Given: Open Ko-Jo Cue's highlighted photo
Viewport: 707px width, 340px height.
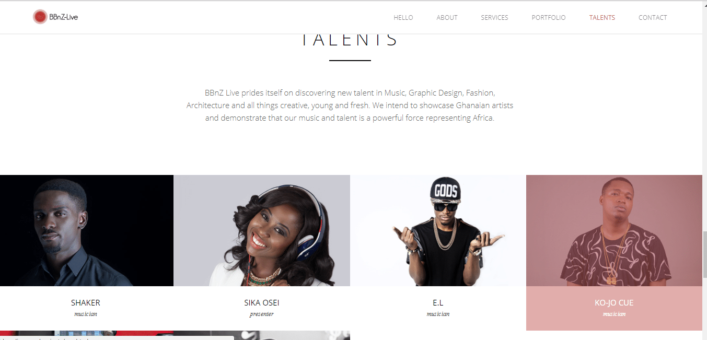Looking at the screenshot, I should [614, 230].
